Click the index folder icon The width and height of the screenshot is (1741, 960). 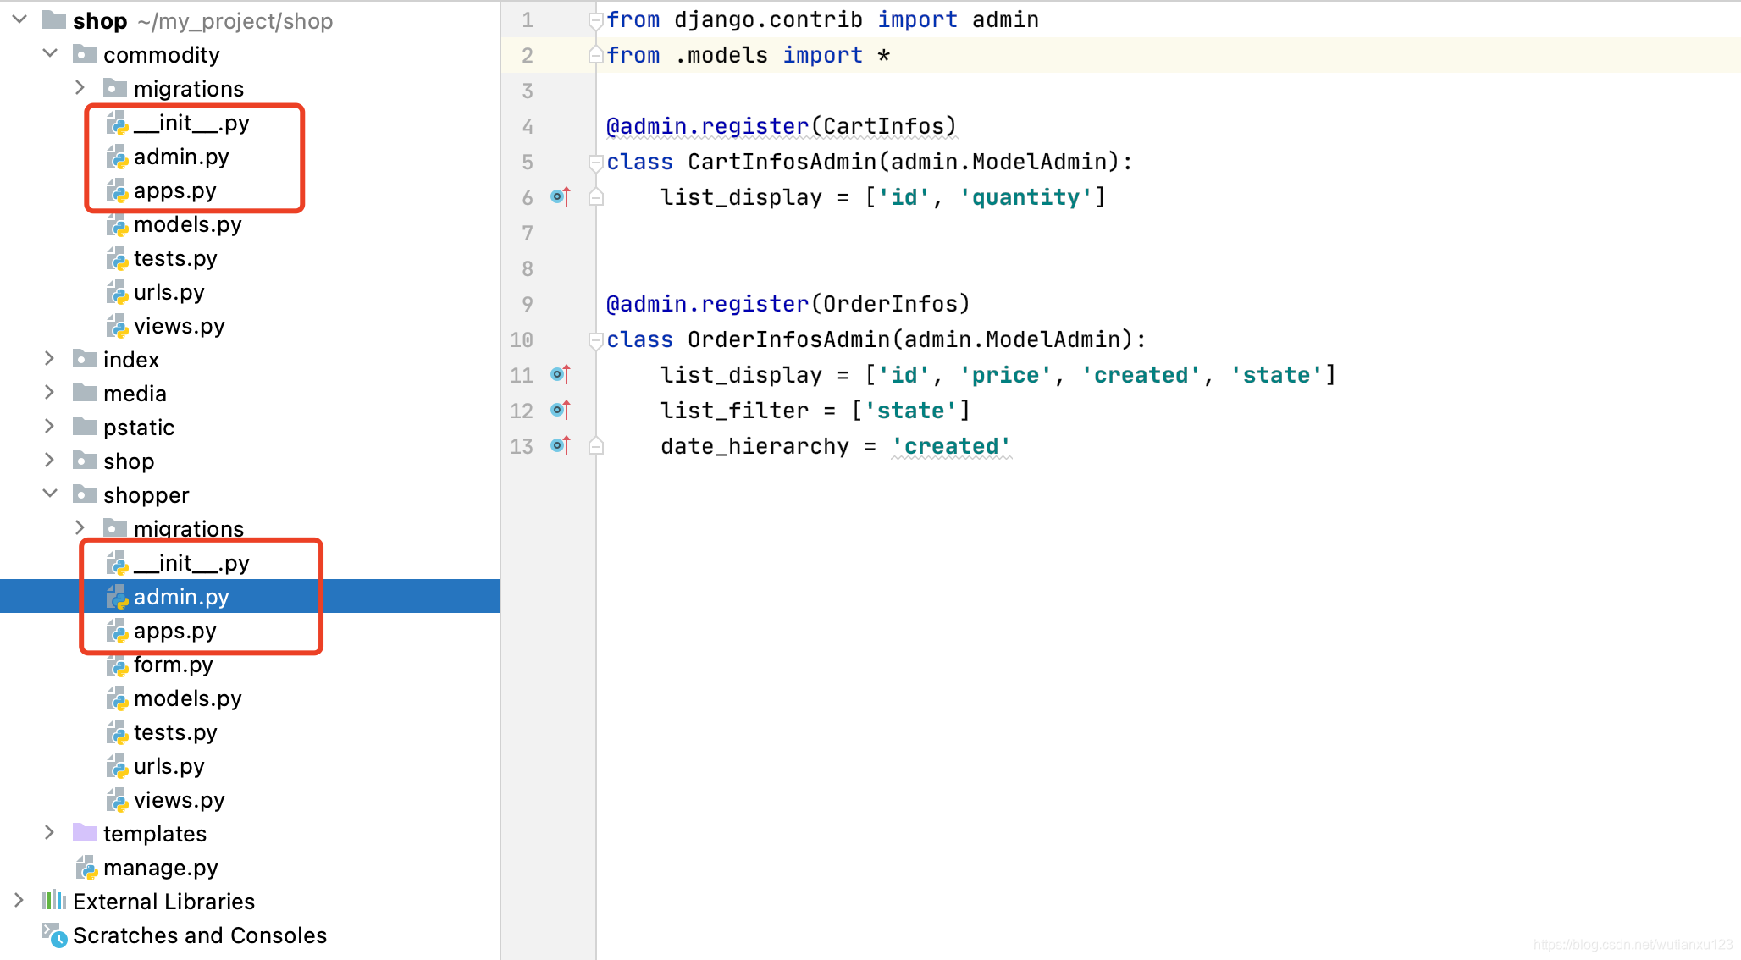(85, 359)
